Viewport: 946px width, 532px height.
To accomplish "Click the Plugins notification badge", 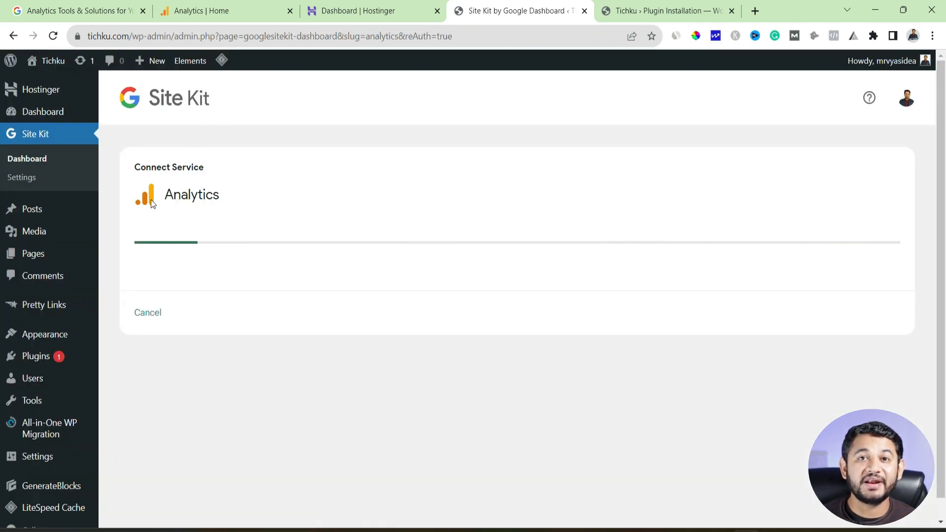I will pos(59,356).
